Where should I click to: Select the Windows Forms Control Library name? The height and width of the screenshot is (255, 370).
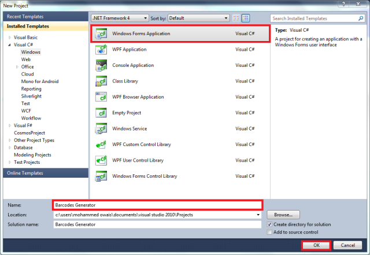[145, 176]
